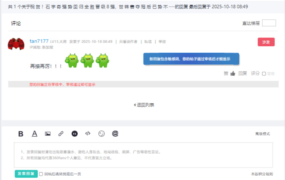
Task: Insert a code snippet using the code icon
Action: (x=88, y=134)
